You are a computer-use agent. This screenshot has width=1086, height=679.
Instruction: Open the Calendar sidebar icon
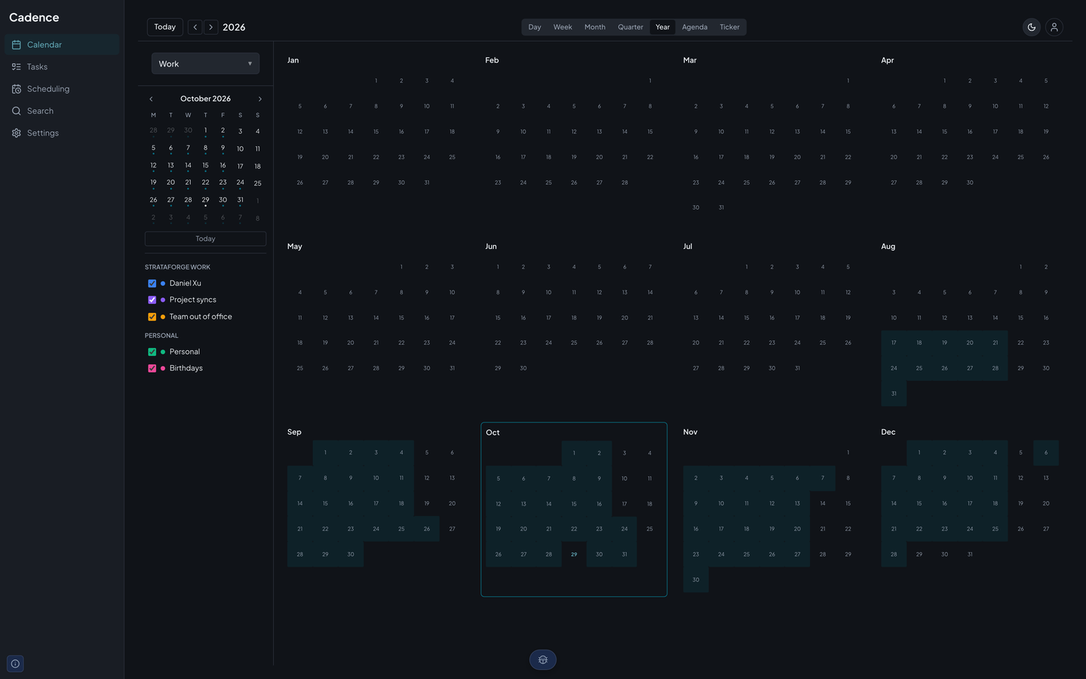[x=17, y=45]
